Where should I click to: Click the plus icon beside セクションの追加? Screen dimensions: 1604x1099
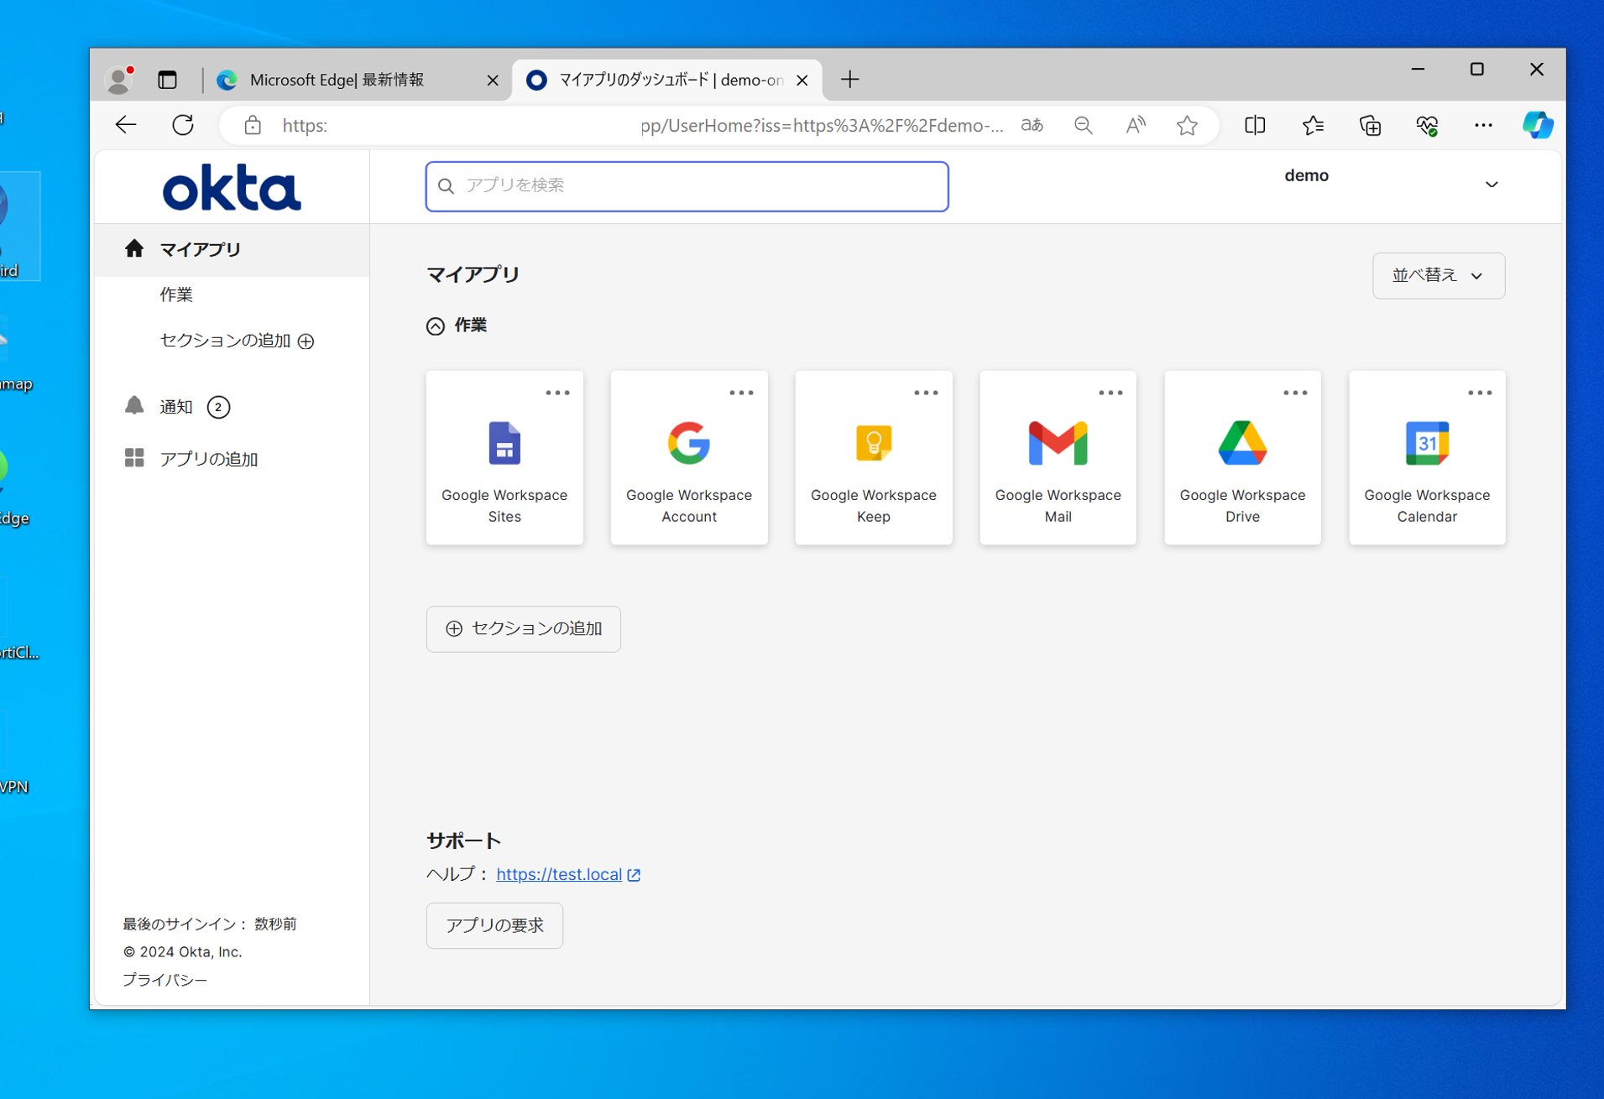[306, 341]
